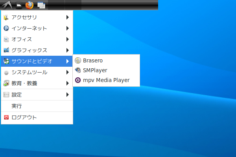Open the file manager panel icon

(19, 5)
